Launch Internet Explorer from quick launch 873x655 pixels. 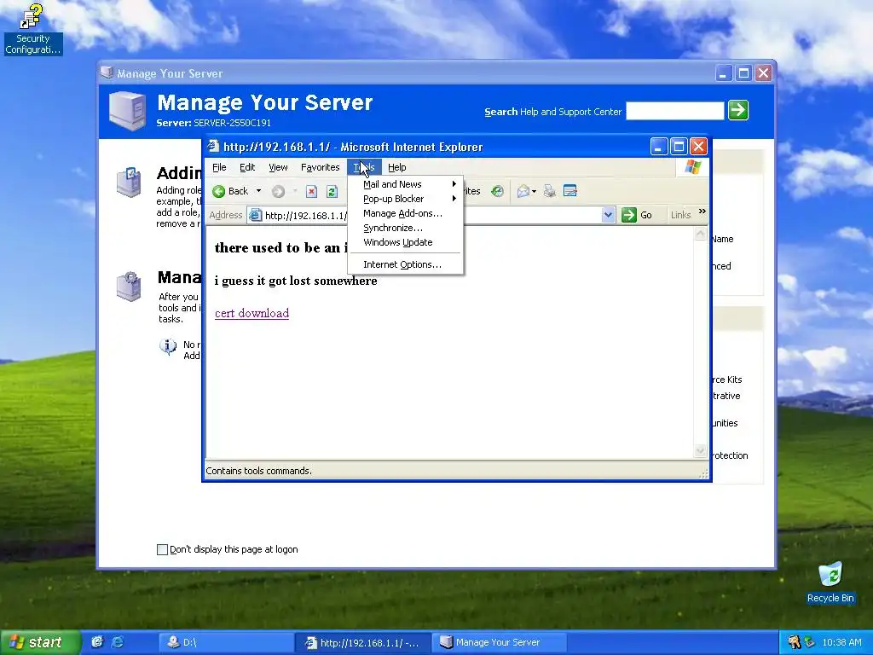[x=118, y=642]
